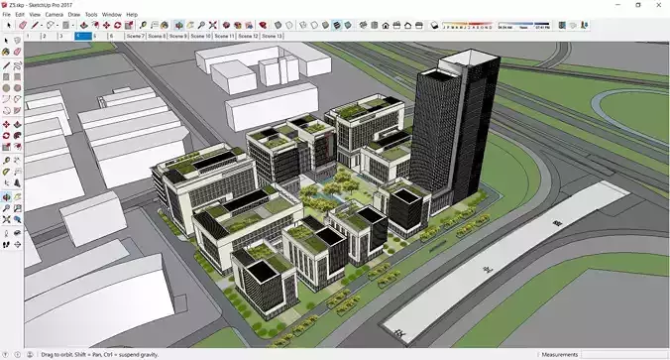
Task: Select scene tab 2
Action: pyautogui.click(x=50, y=36)
